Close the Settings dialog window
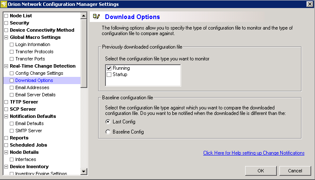Viewport: 315px width, 180px height. [309, 4]
